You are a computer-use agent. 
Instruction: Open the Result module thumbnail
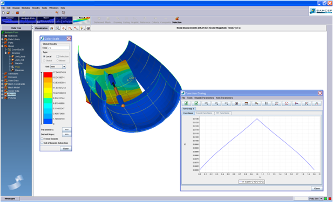click(81, 20)
